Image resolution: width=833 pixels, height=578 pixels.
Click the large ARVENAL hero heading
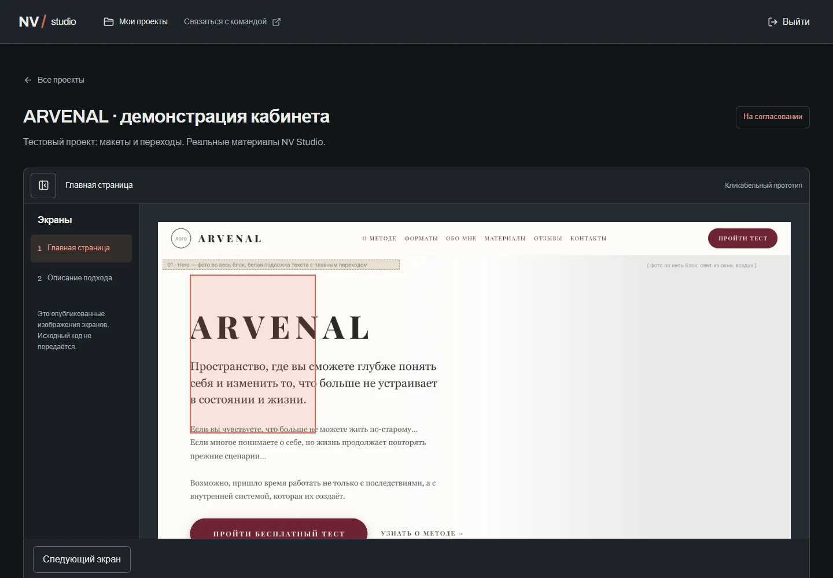point(280,328)
